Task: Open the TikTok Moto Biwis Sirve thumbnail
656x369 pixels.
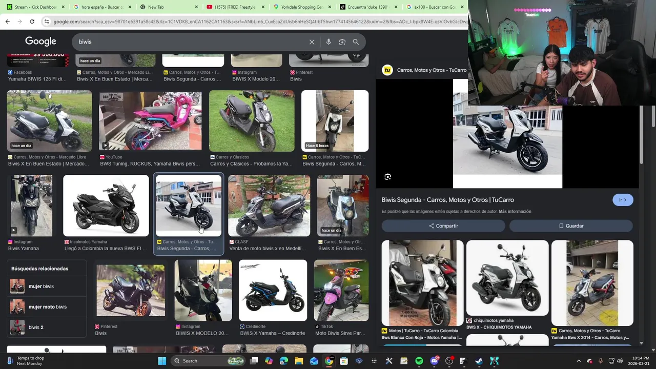Action: (341, 291)
